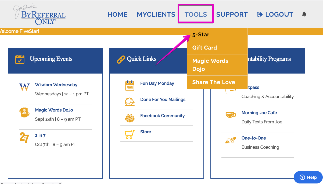Click the 'Coaching & Accountability' text
This screenshot has height=184, width=323.
click(268, 96)
